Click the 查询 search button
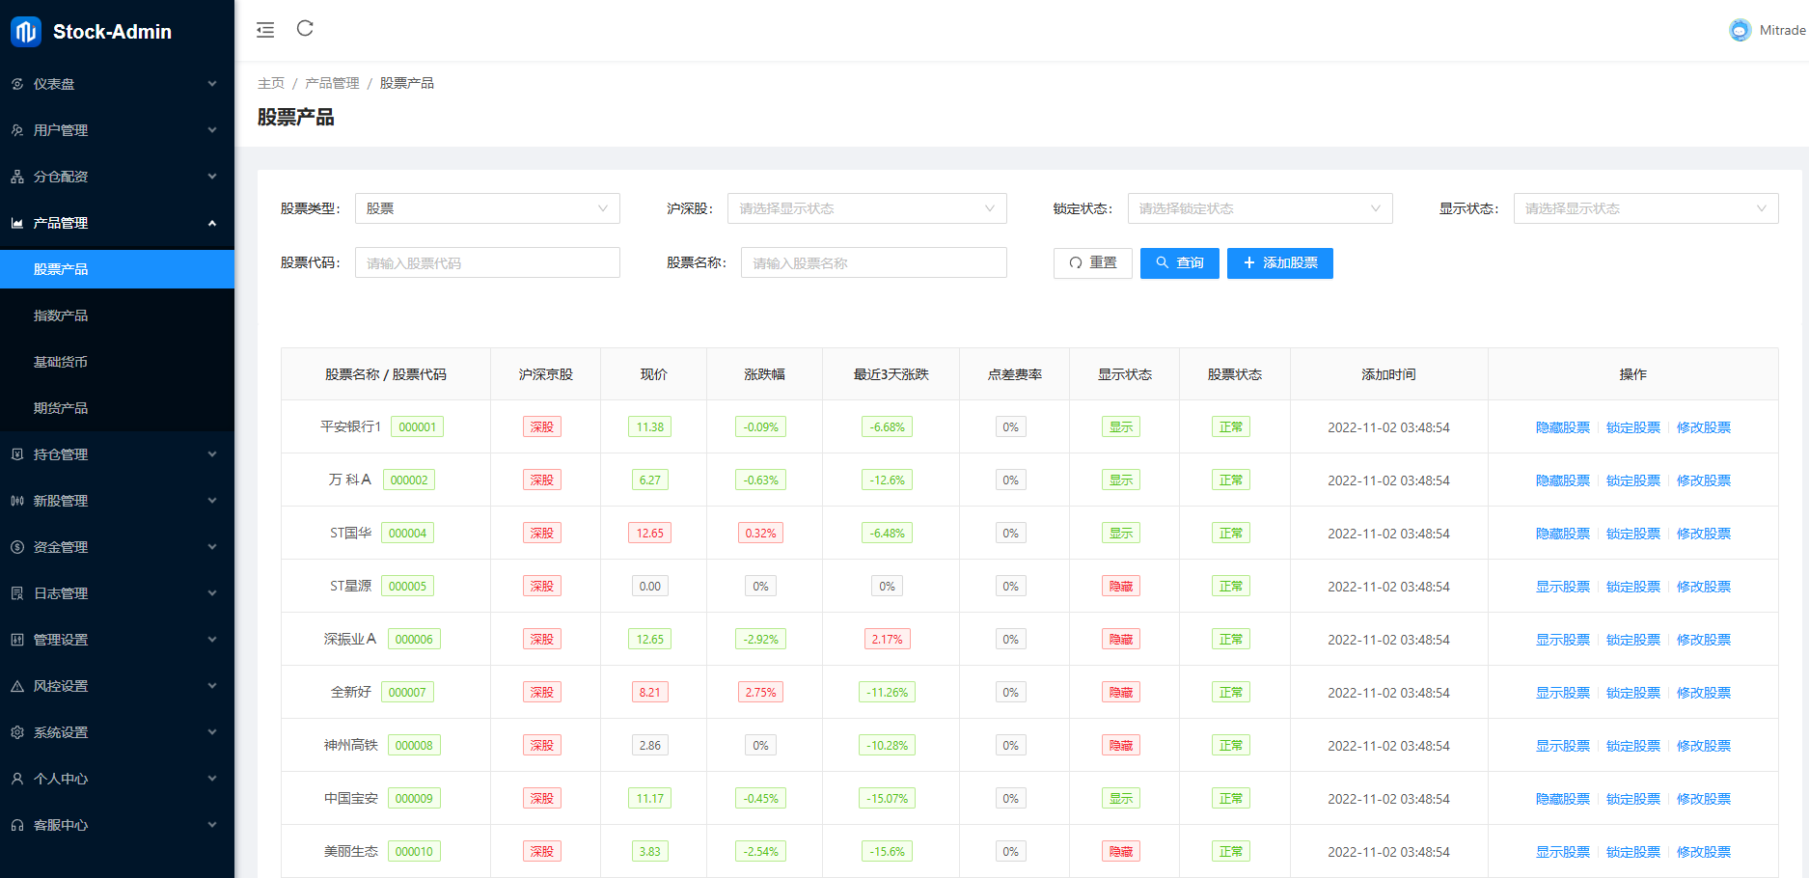Image resolution: width=1809 pixels, height=878 pixels. [x=1179, y=262]
